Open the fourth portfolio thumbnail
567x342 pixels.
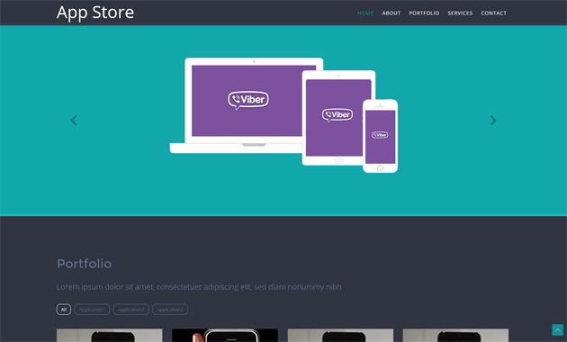click(x=455, y=335)
